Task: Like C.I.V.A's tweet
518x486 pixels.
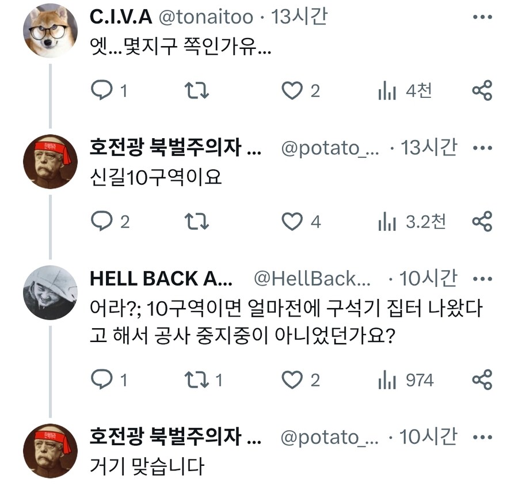Action: 295,90
